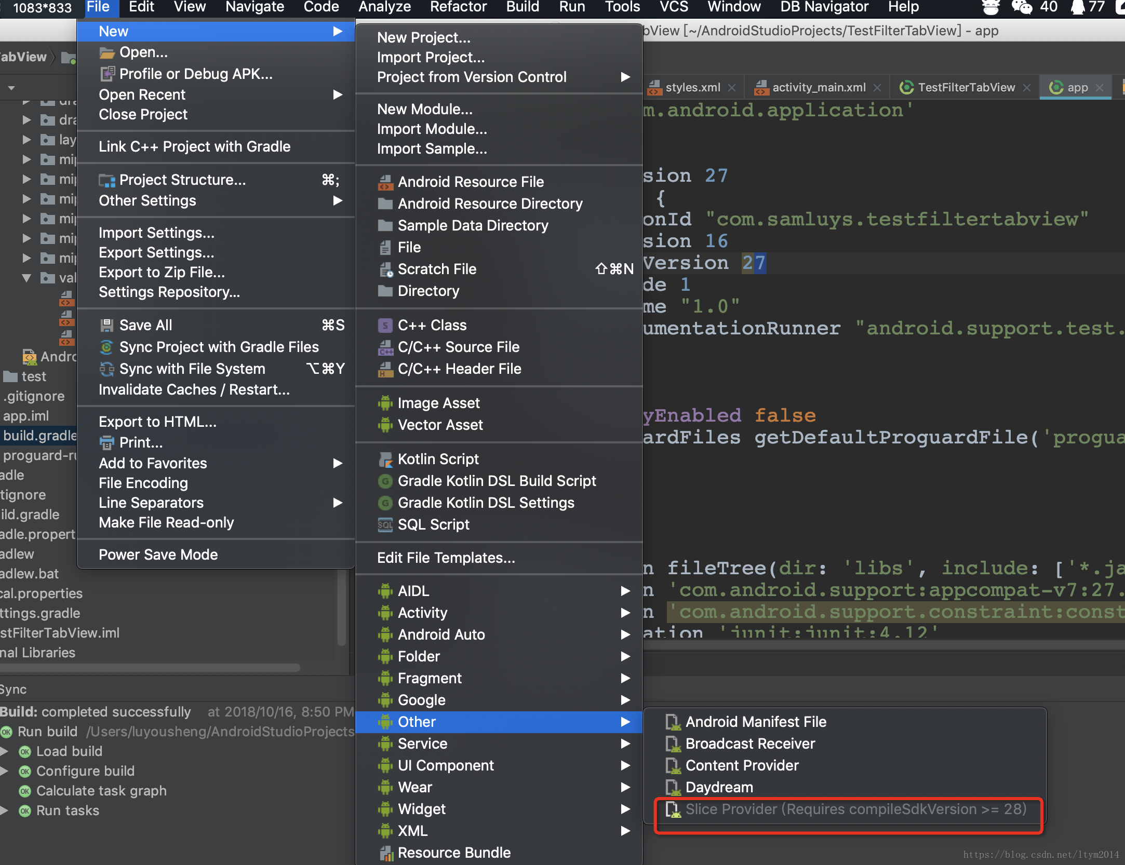Click the Sync with File System icon

click(106, 369)
